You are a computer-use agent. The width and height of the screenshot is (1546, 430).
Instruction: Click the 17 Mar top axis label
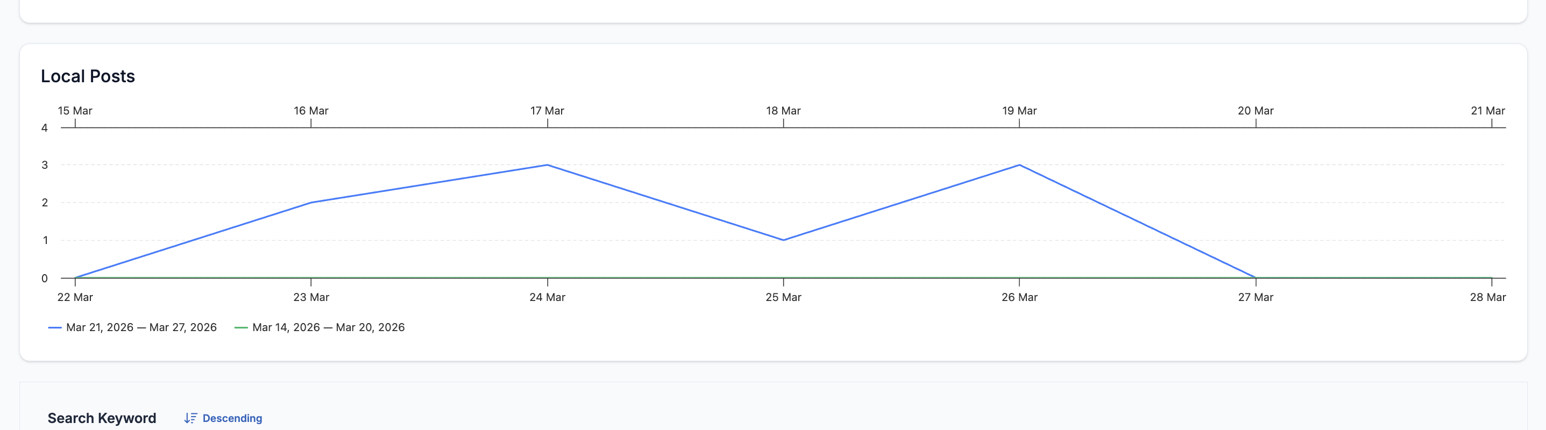pos(547,111)
